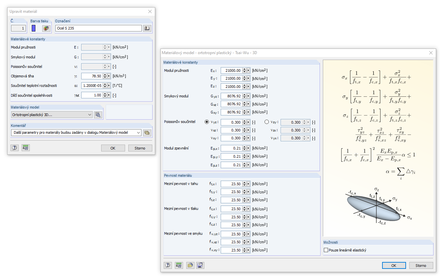This screenshot has width=444, height=280.
Task: Click the arrow button beside the Ep,x value
Action: point(249,149)
